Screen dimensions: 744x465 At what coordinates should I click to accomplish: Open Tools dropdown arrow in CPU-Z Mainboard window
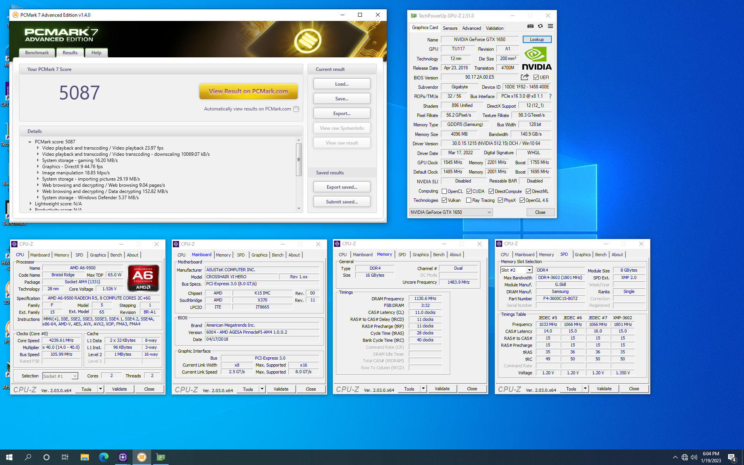(x=262, y=389)
